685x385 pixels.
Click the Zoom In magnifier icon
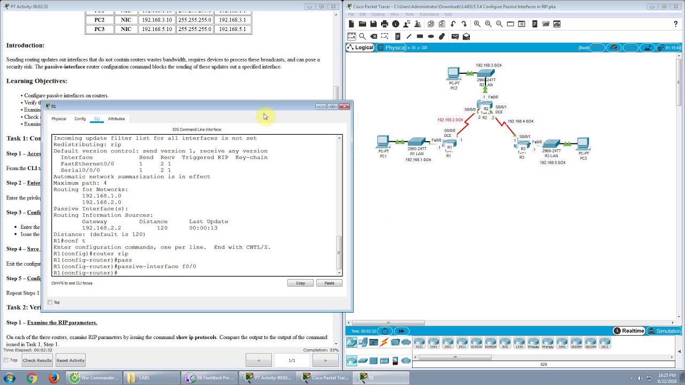coord(477,24)
